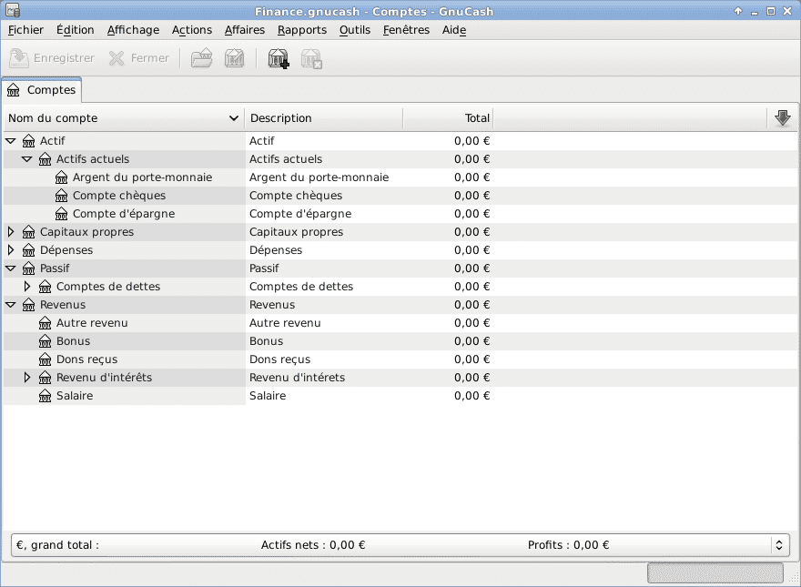The width and height of the screenshot is (801, 587).
Task: Expand the Dépenses account tree
Action: point(11,250)
